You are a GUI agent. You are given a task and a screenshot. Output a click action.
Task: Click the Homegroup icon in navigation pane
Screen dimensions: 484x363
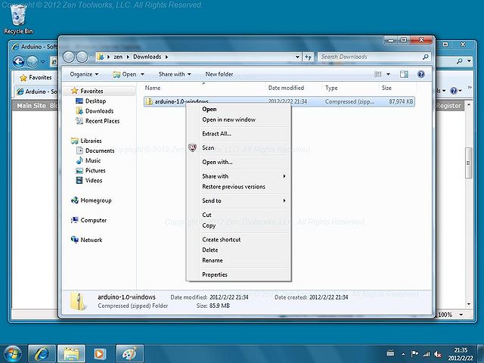pyautogui.click(x=74, y=200)
